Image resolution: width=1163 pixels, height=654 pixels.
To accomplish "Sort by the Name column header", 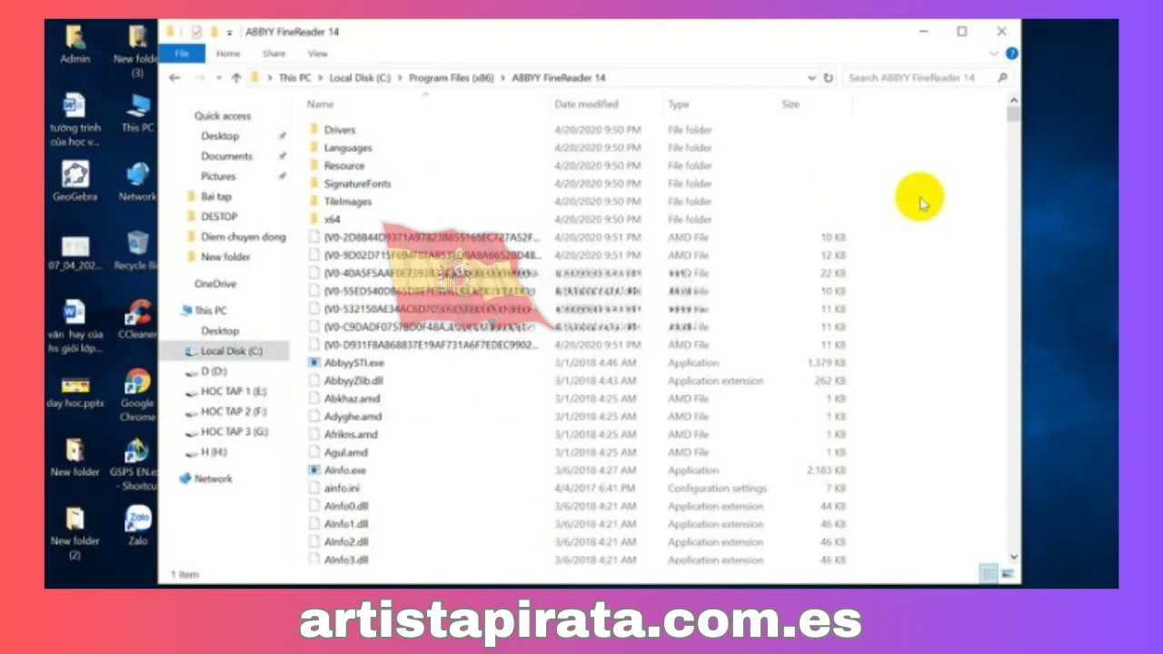I will point(321,104).
